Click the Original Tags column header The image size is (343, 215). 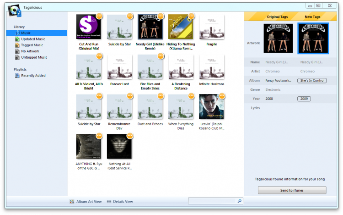coord(277,17)
